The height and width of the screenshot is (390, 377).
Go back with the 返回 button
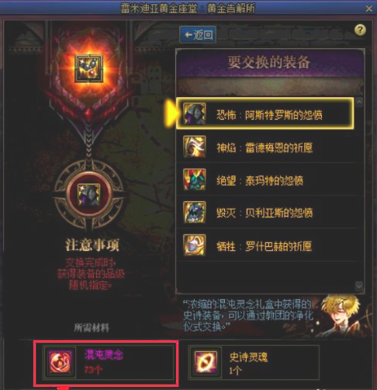198,34
